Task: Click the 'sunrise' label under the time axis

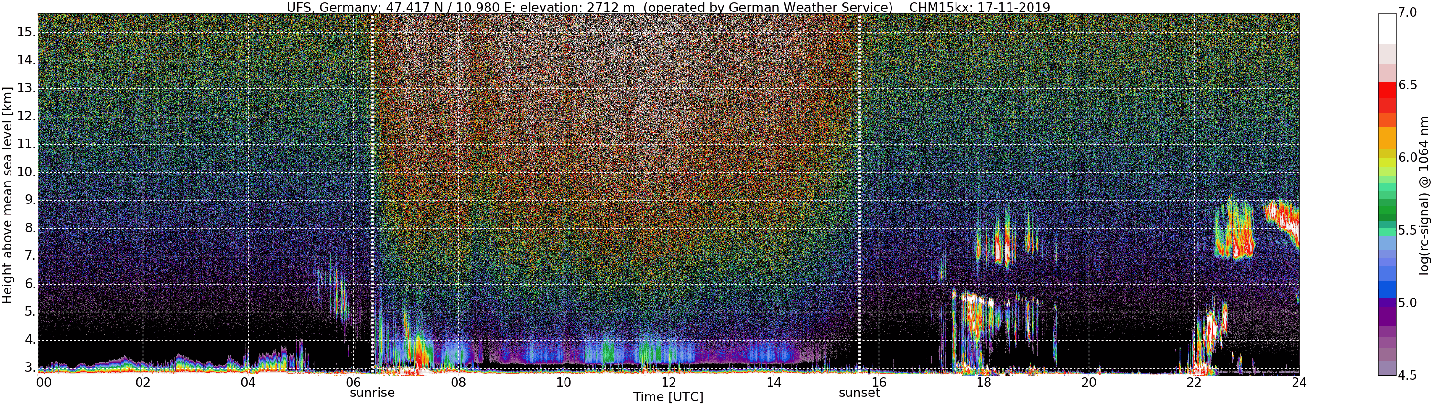Action: click(x=372, y=393)
